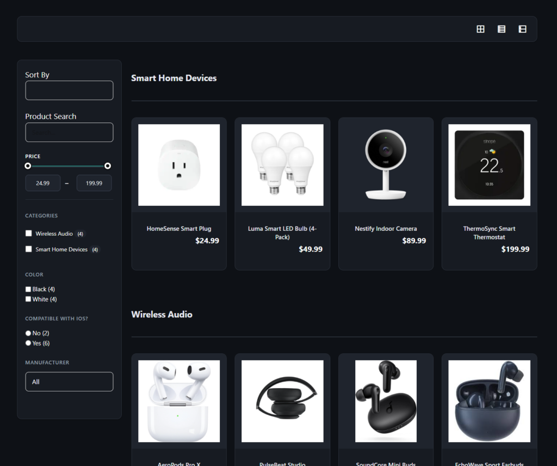Image resolution: width=557 pixels, height=466 pixels.
Task: Open AeroPods Pro X earbuds image
Action: click(179, 401)
